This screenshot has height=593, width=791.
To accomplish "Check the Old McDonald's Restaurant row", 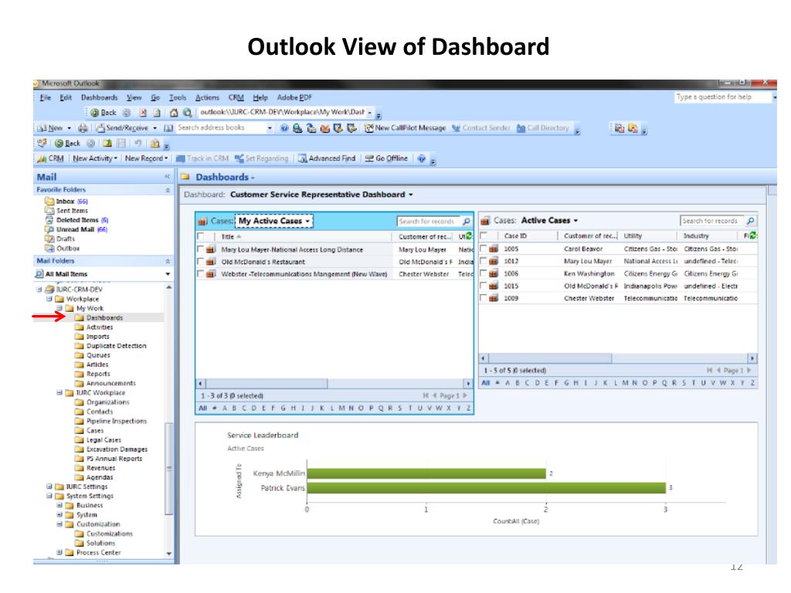I will 200,262.
